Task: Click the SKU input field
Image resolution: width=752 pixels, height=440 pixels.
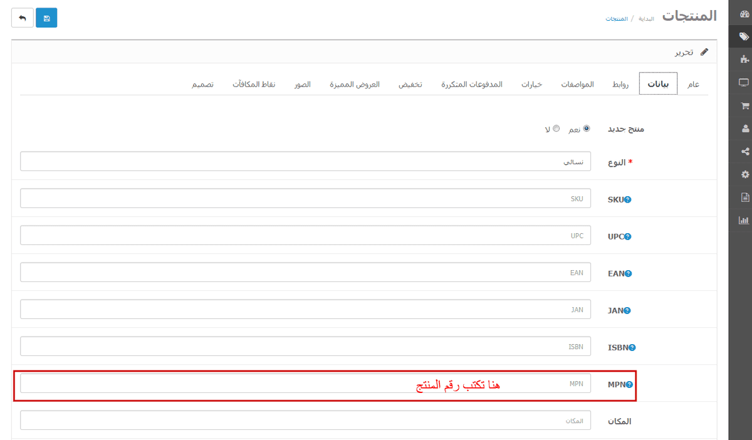Action: point(305,199)
